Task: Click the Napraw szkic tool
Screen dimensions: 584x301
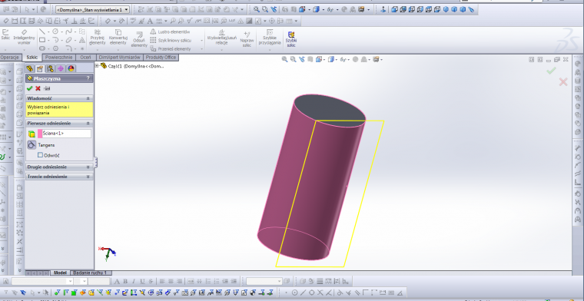Action: [247, 38]
